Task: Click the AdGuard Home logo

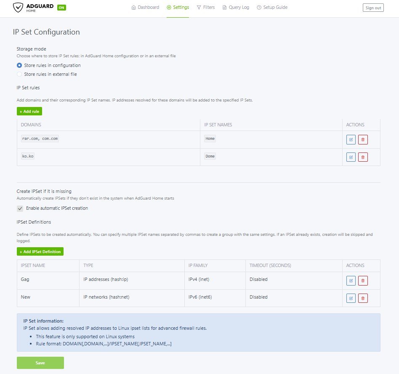Action: 34,8
